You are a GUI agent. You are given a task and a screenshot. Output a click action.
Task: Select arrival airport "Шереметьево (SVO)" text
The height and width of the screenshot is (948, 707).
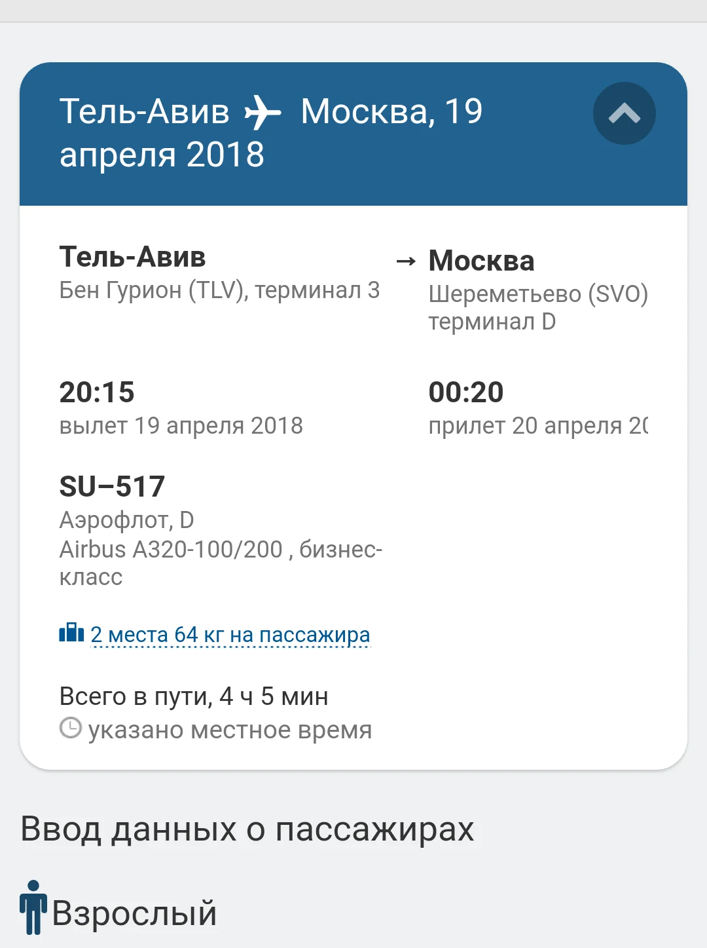538,294
